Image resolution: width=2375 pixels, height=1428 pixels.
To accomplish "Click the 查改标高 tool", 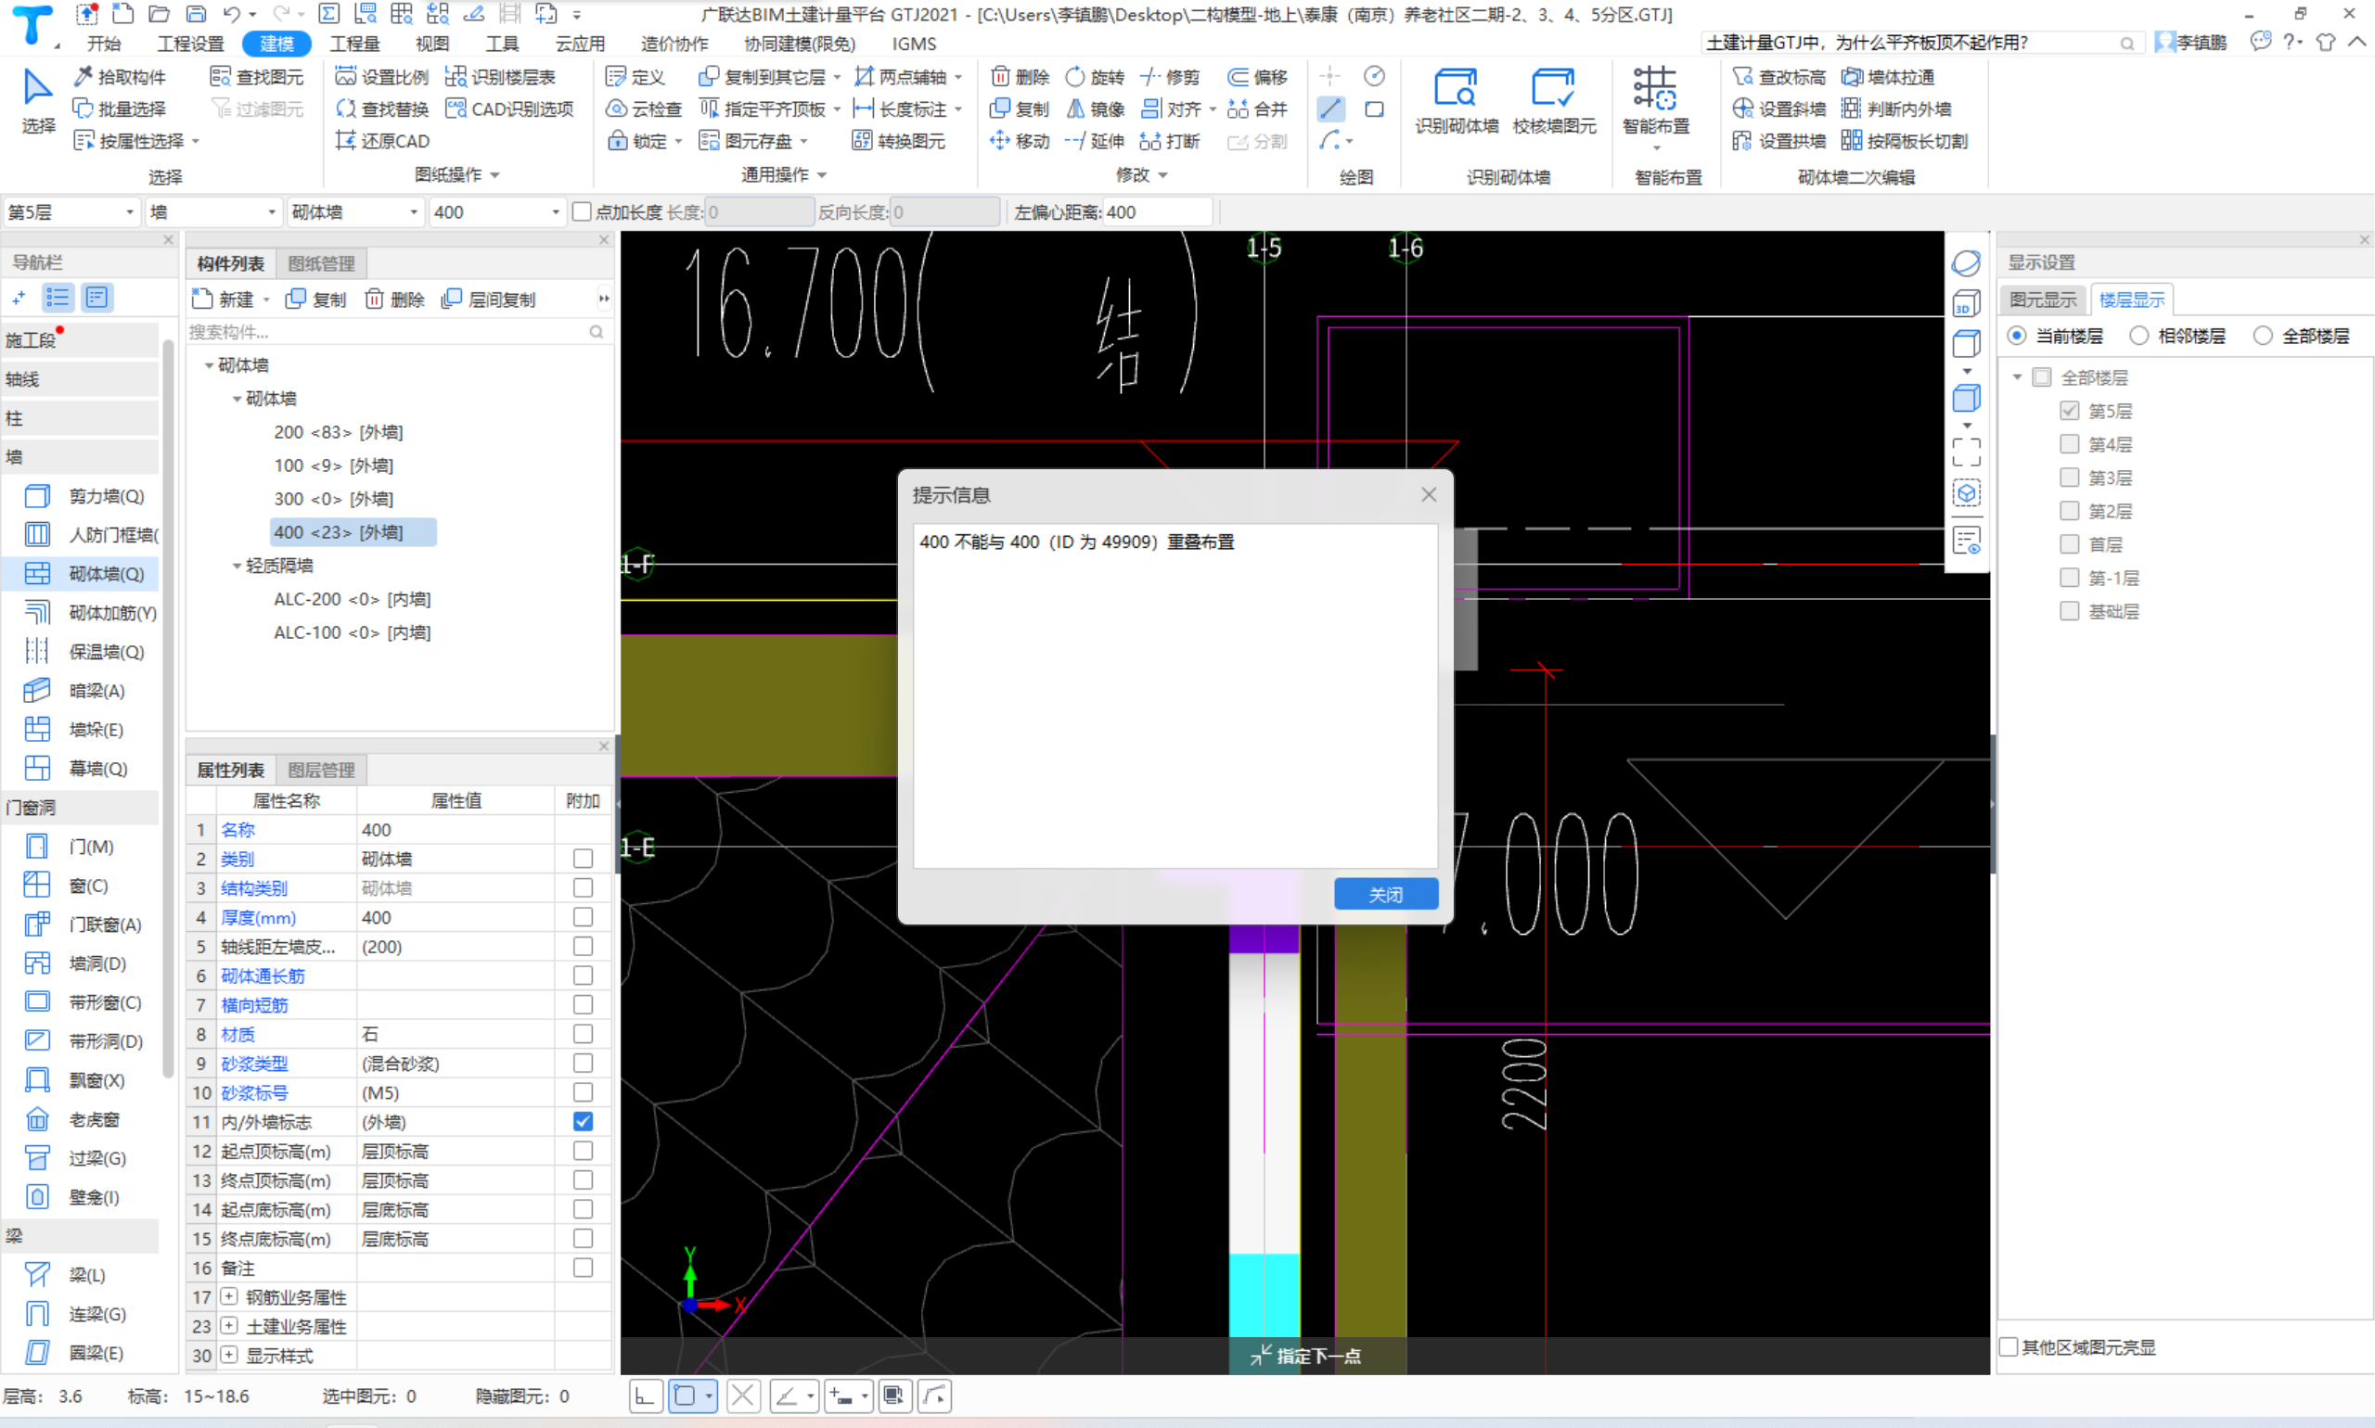I will pos(1778,77).
